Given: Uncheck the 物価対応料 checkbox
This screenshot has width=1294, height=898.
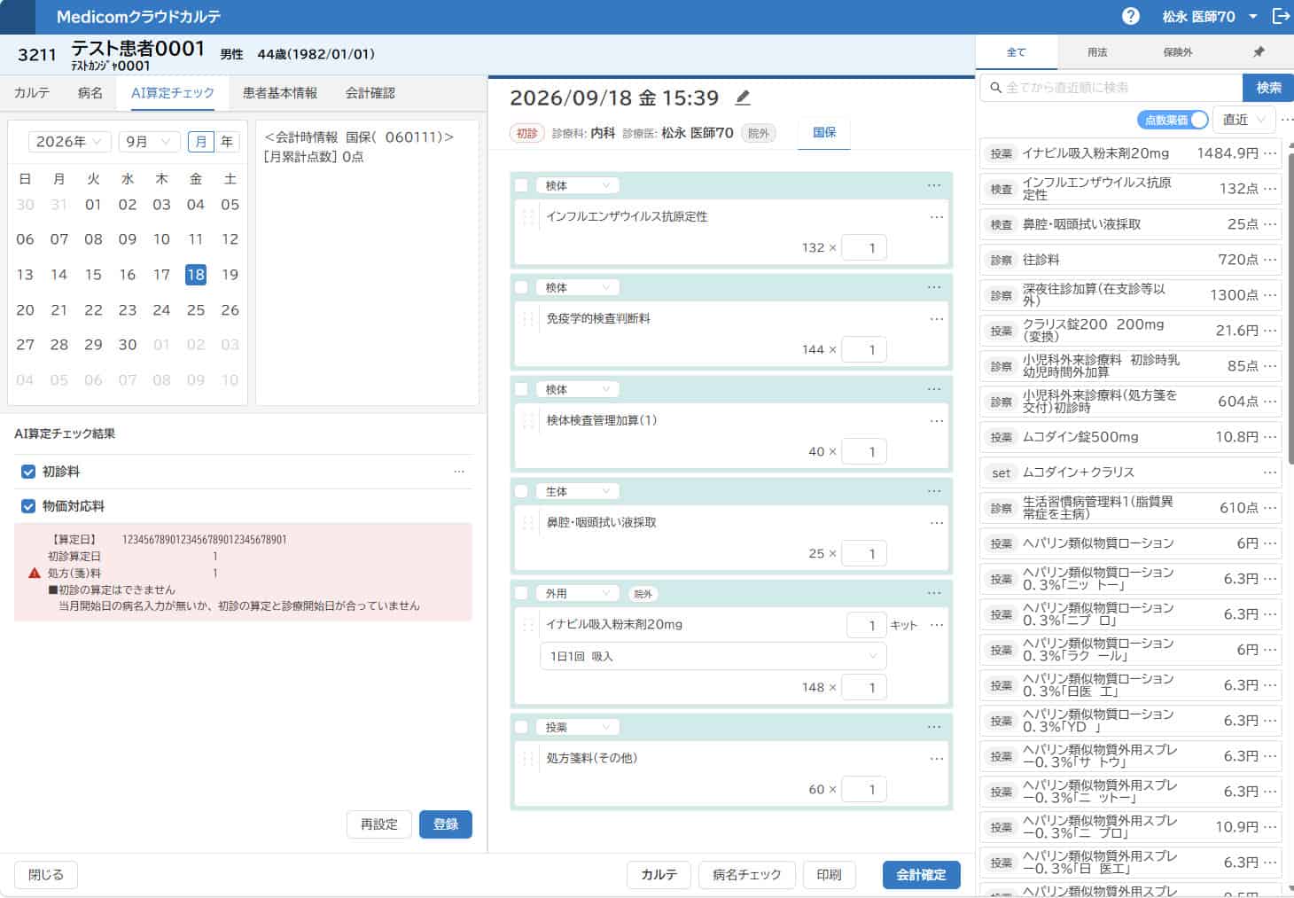Looking at the screenshot, I should tap(28, 506).
